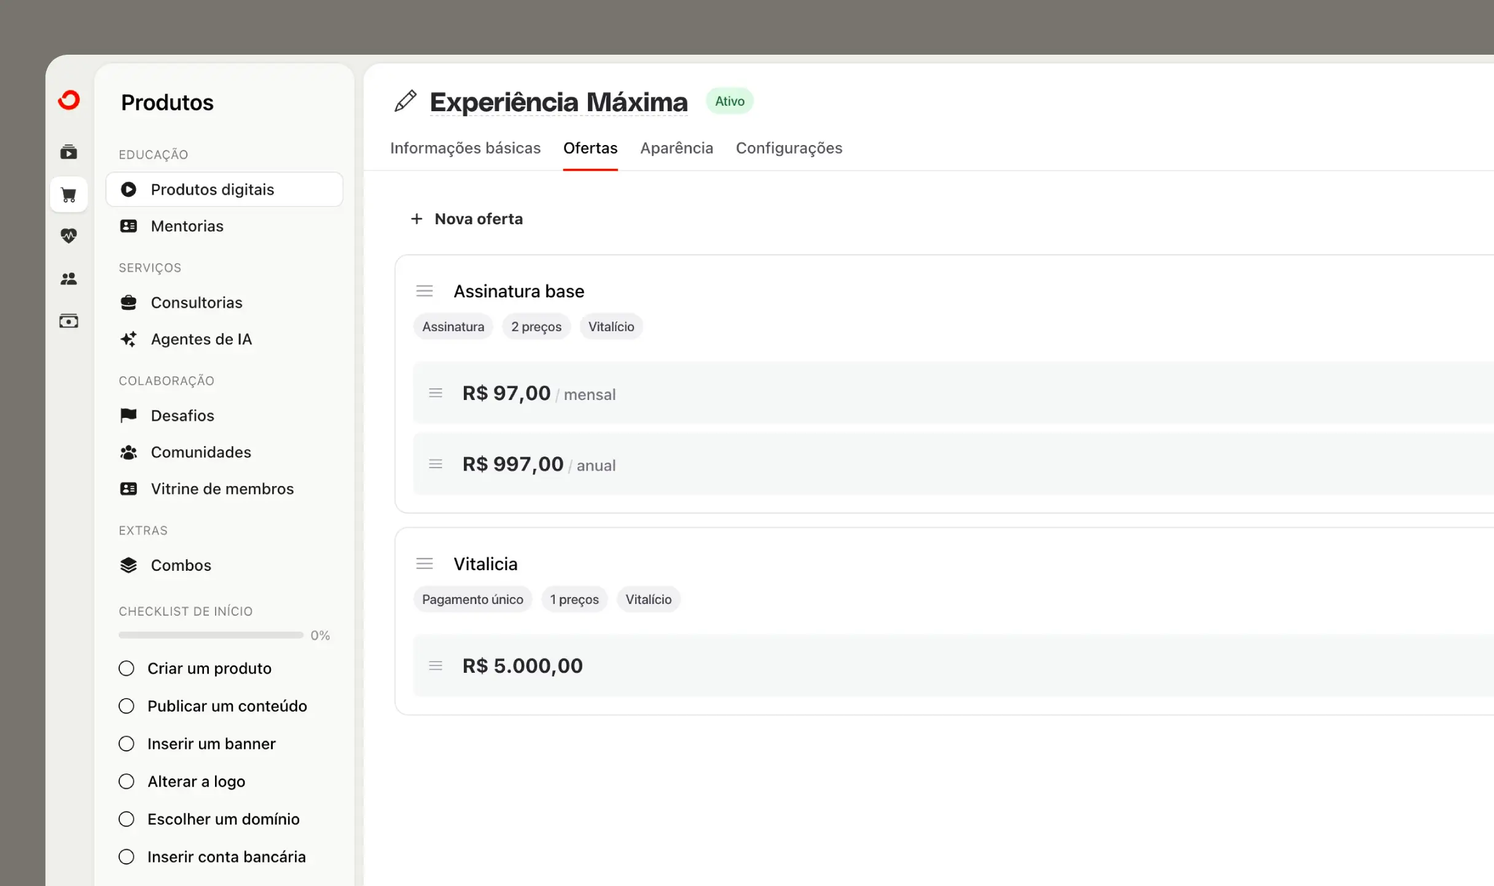Click the pencil edit icon beside title
Image resolution: width=1494 pixels, height=886 pixels.
405,101
